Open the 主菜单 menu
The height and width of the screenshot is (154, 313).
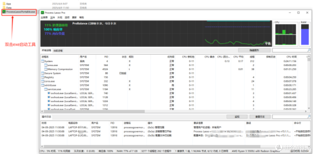point(44,18)
